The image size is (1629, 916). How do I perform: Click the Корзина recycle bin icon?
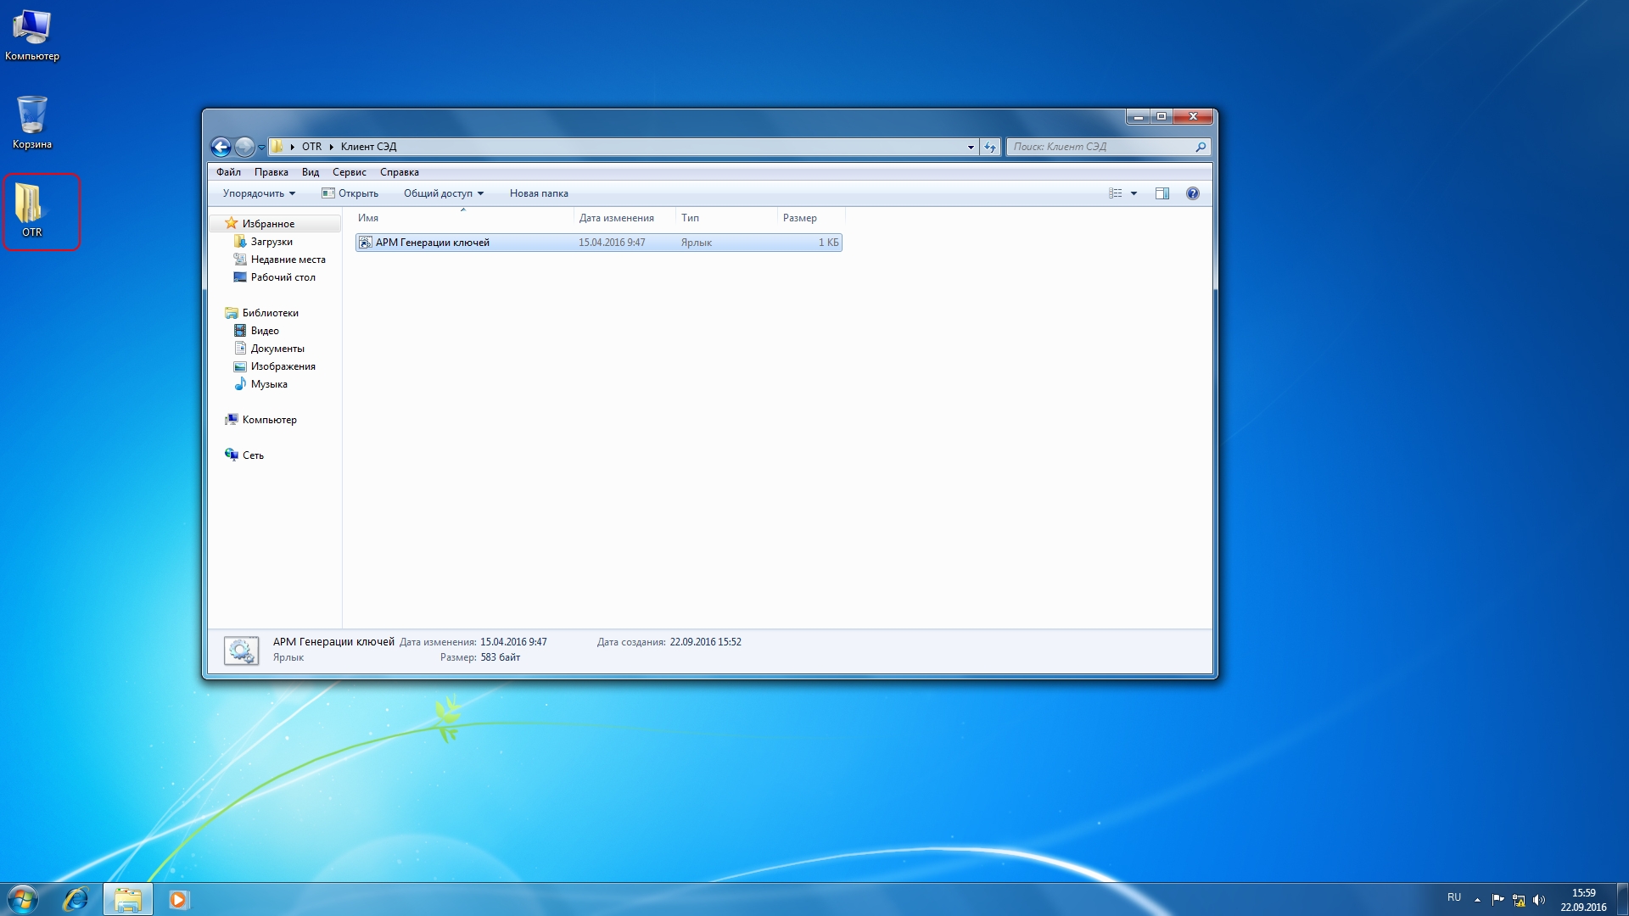tap(32, 122)
